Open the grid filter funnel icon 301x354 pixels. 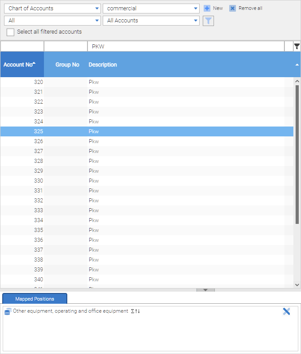pos(297,46)
